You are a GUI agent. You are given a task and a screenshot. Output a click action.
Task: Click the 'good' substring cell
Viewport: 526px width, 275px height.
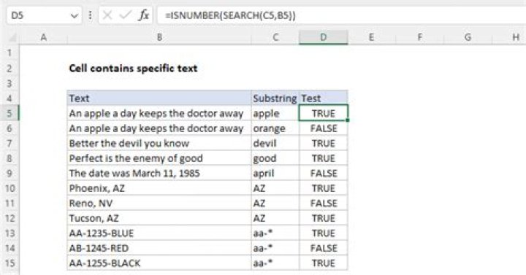pyautogui.click(x=275, y=158)
